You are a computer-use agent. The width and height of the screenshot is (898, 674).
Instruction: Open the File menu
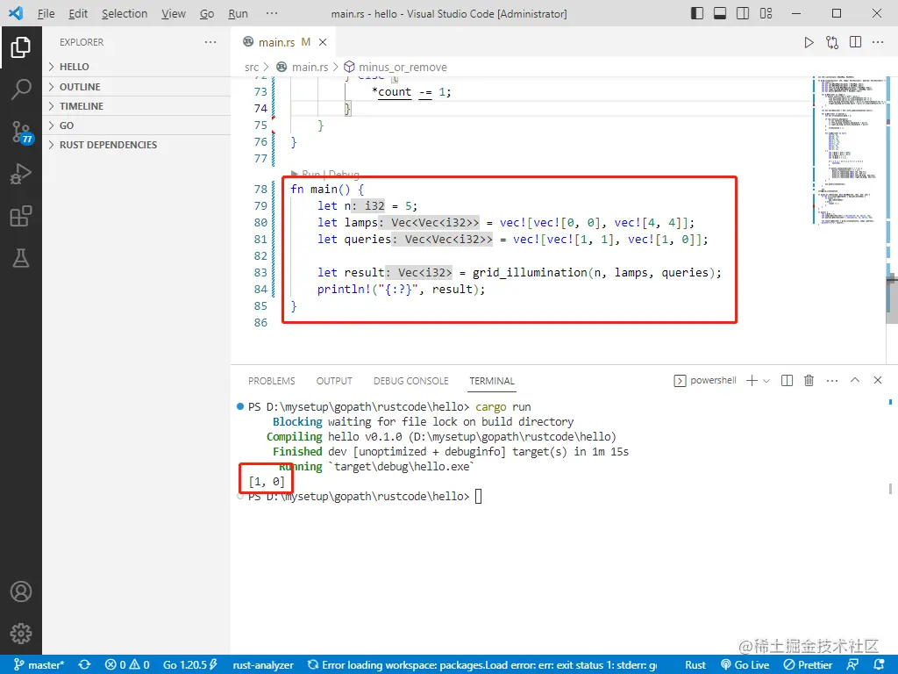pyautogui.click(x=46, y=14)
